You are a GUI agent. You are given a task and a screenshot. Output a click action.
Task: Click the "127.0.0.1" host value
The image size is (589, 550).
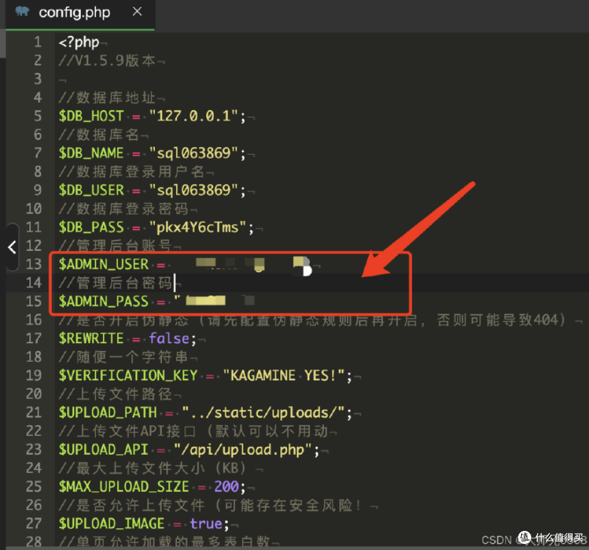point(194,116)
